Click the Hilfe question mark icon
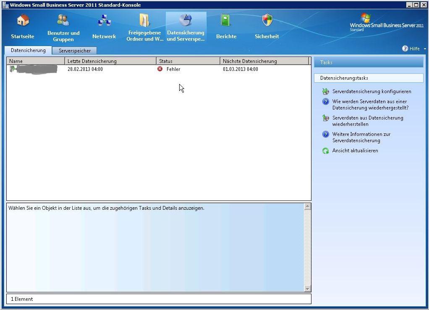Viewport: 429px width, 310px height. point(405,48)
